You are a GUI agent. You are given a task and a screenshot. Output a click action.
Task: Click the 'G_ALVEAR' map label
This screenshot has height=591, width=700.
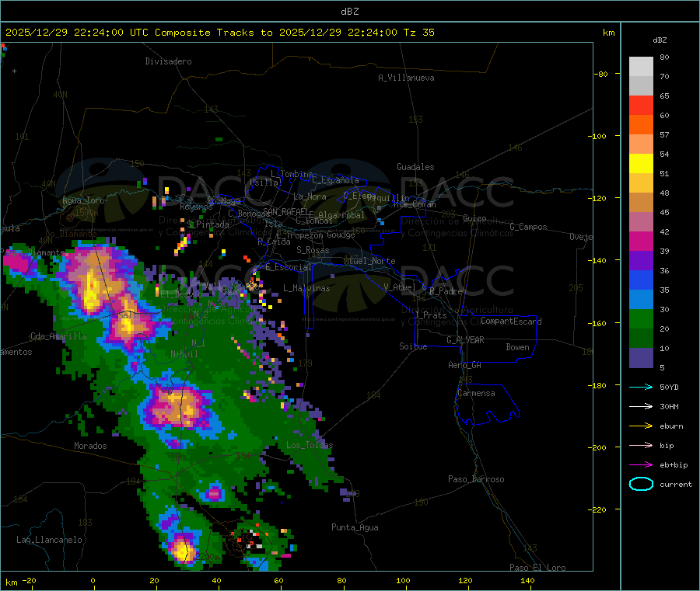click(465, 340)
